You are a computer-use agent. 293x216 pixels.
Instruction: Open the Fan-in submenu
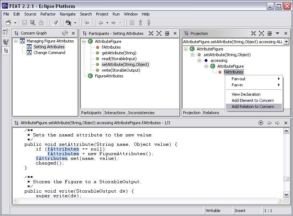point(254,85)
